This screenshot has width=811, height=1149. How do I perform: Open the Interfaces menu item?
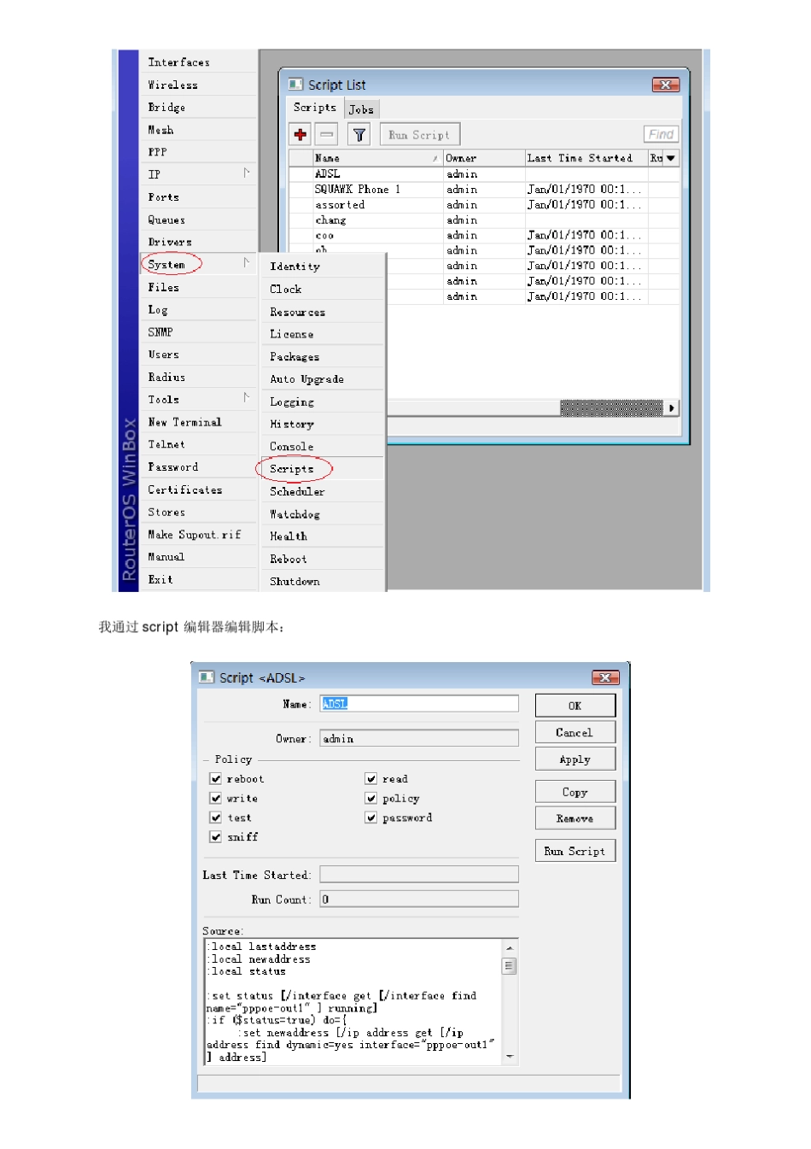(x=197, y=62)
